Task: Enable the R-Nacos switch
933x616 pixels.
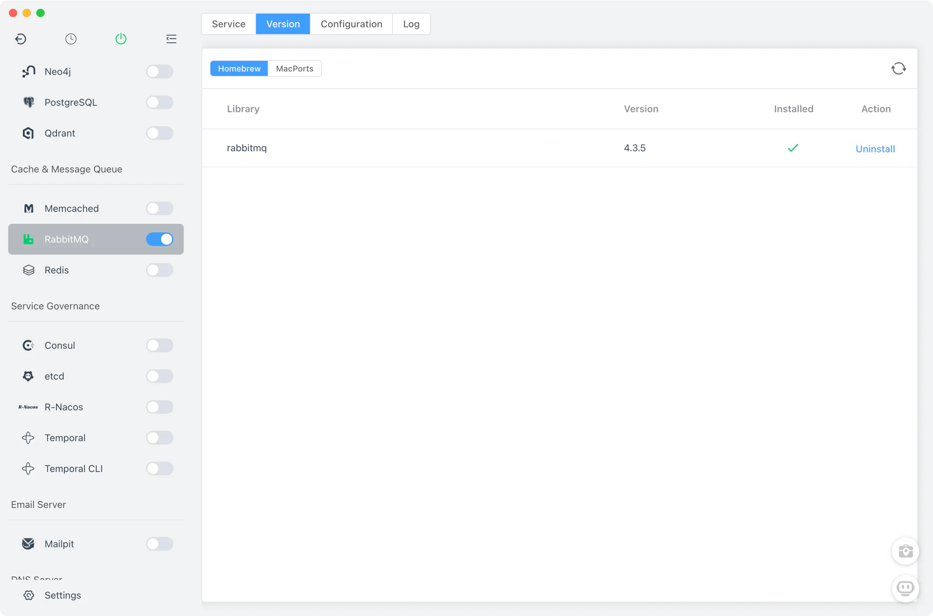Action: coord(159,407)
